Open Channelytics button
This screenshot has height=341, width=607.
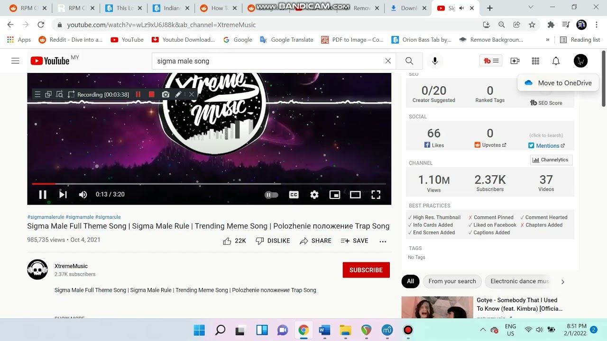pos(551,160)
